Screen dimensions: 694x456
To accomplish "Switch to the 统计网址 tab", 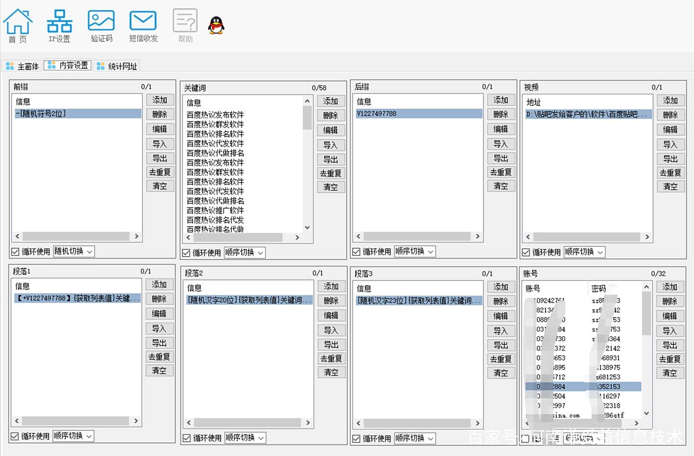I will [117, 66].
